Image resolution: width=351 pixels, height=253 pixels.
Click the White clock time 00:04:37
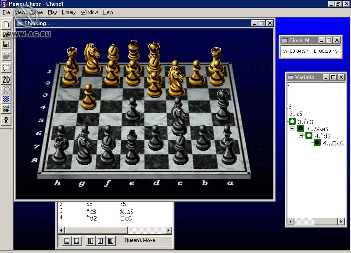[x=299, y=51]
